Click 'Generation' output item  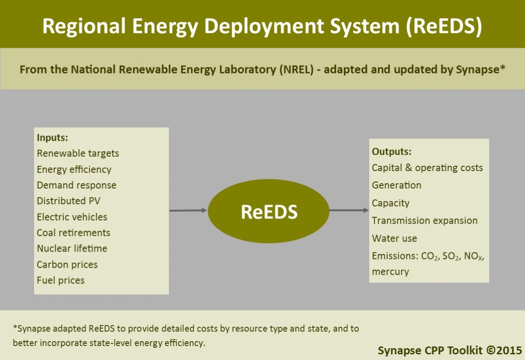(x=396, y=185)
